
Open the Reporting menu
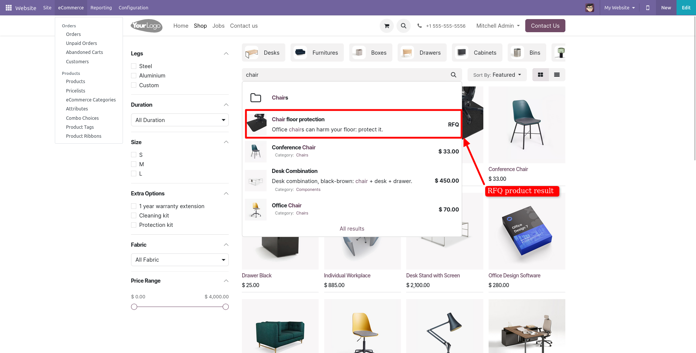(101, 7)
